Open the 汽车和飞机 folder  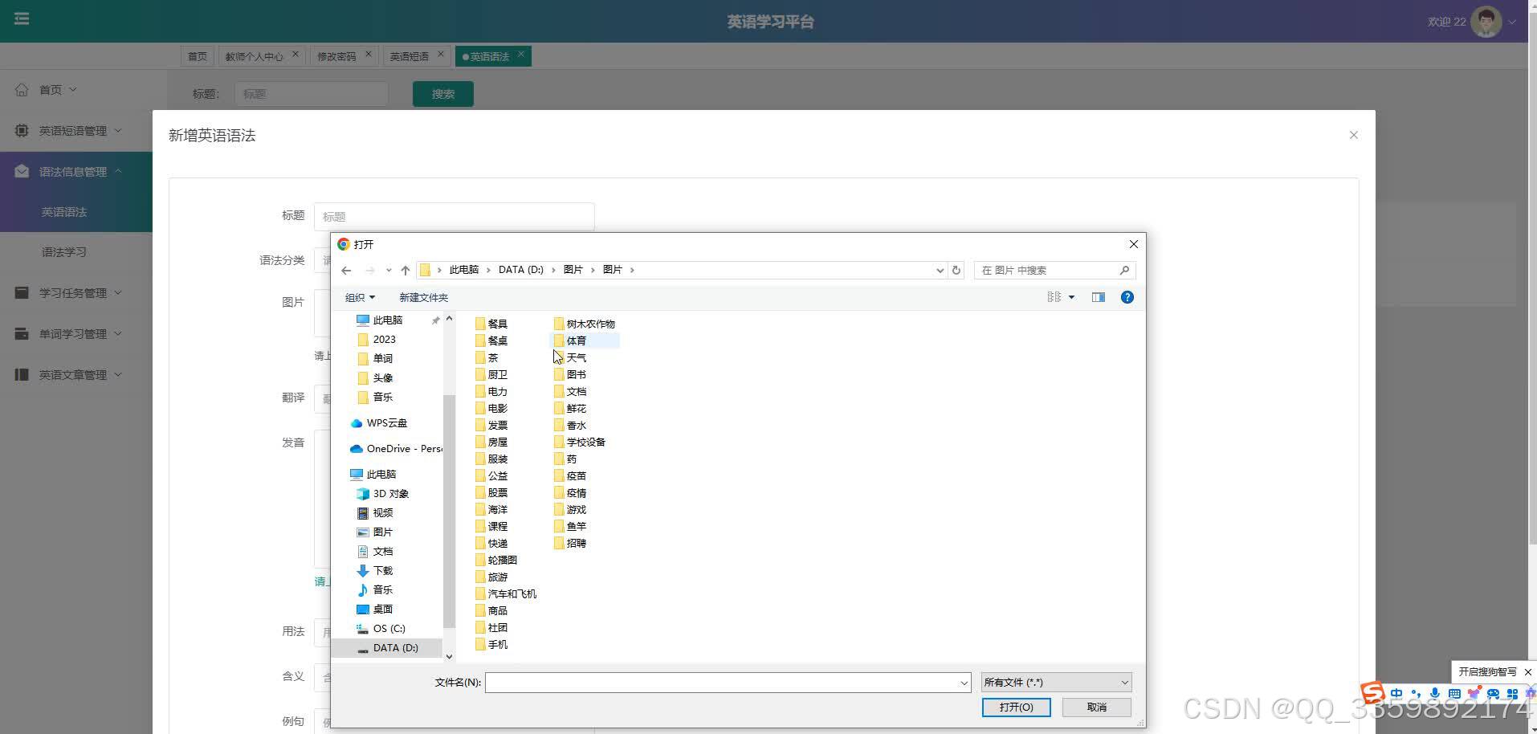[505, 593]
